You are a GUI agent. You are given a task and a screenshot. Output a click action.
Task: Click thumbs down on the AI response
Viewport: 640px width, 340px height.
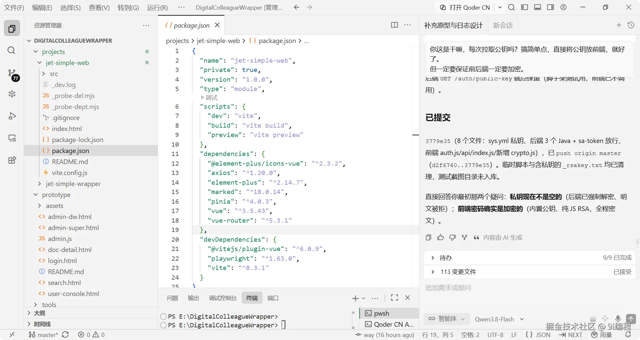pos(452,237)
